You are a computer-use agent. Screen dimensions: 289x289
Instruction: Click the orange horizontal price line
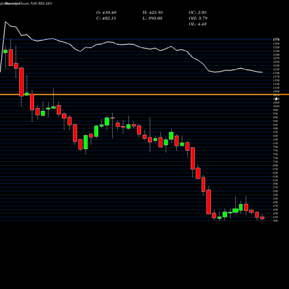pos(144,94)
